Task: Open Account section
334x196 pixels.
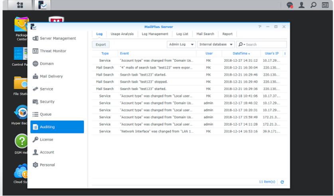Action: pyautogui.click(x=57, y=152)
